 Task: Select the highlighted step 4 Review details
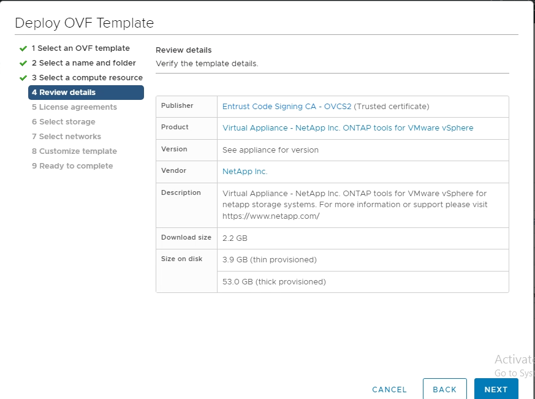pyautogui.click(x=86, y=93)
